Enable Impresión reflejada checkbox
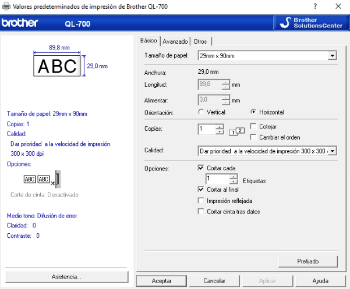This screenshot has height=289, width=350. [201, 201]
